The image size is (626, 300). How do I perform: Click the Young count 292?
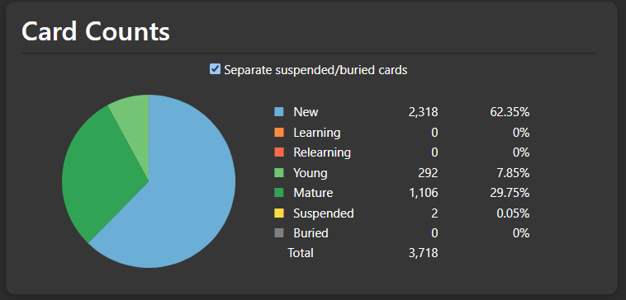[x=429, y=172]
